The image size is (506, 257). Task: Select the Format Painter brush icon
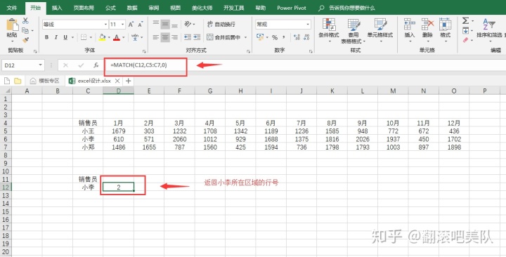(x=25, y=40)
